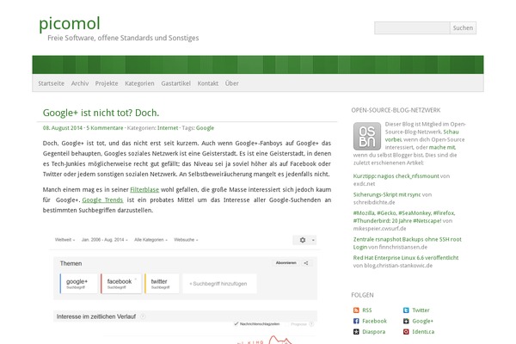
Task: Click the picomol site title
Action: coord(70,23)
